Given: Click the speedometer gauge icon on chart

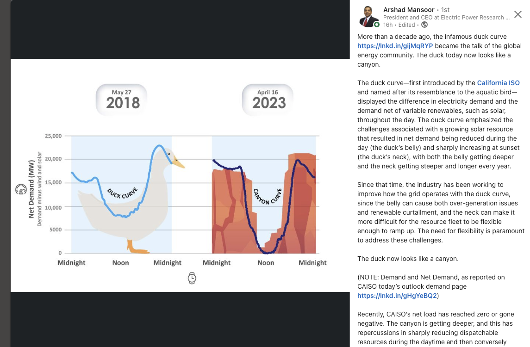Looking at the screenshot, I should (21, 189).
